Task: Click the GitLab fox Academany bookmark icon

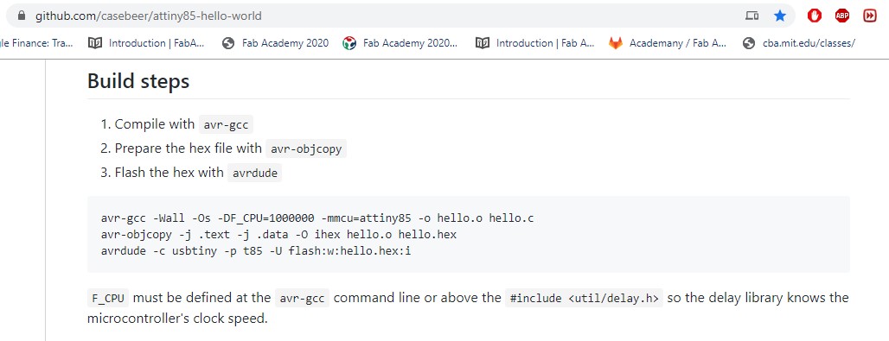Action: click(x=615, y=43)
